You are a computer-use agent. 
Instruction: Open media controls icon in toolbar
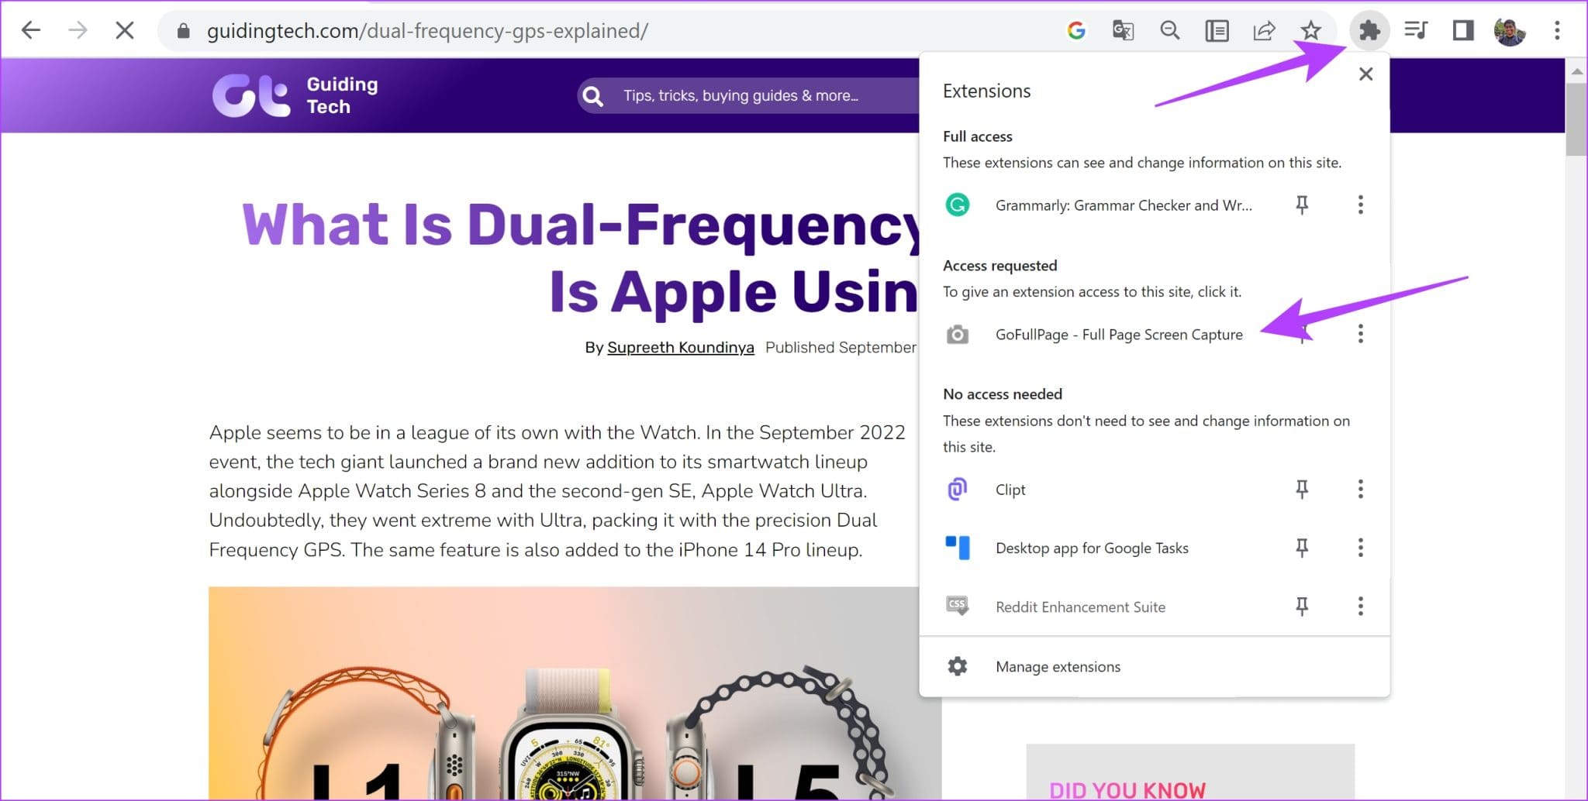(1416, 31)
